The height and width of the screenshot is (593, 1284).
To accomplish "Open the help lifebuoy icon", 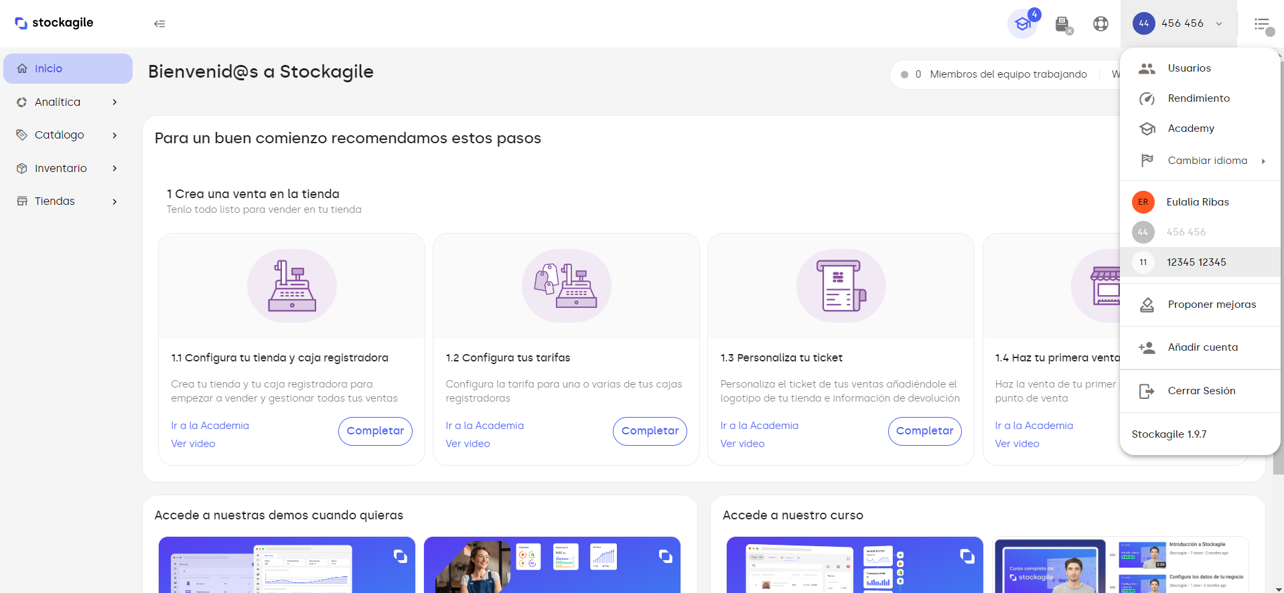I will 1100,23.
